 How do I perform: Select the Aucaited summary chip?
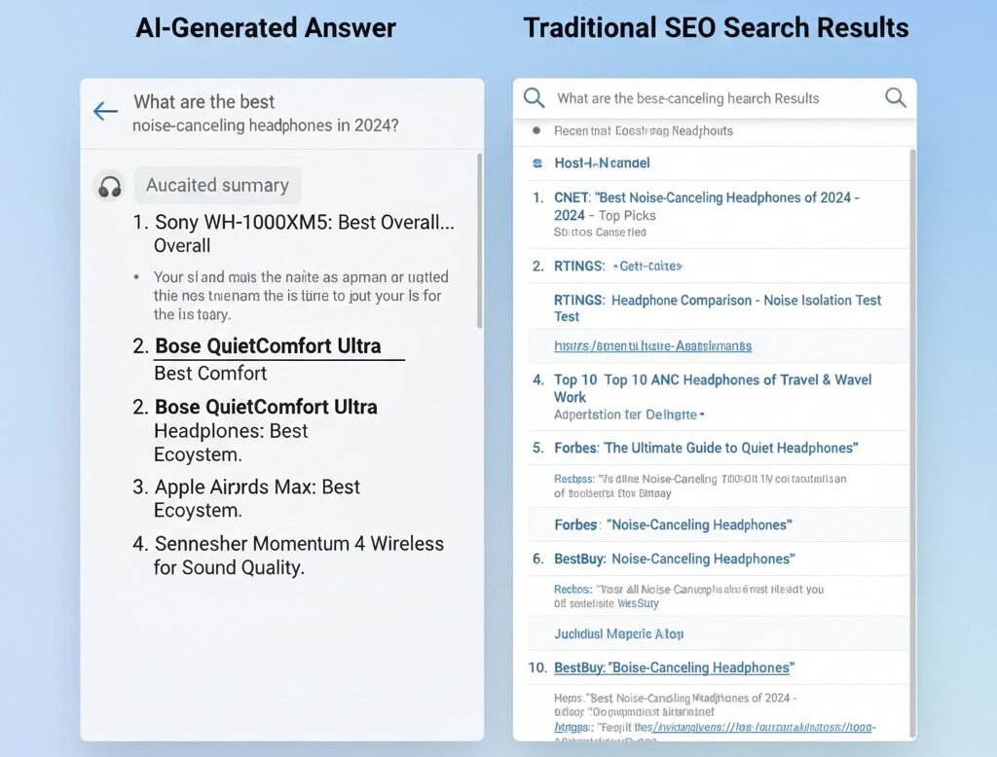point(217,185)
